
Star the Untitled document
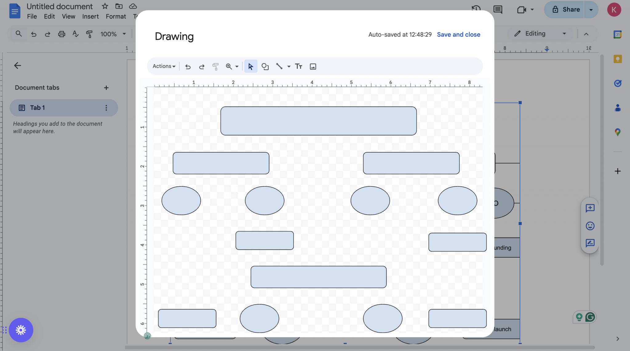click(x=104, y=6)
